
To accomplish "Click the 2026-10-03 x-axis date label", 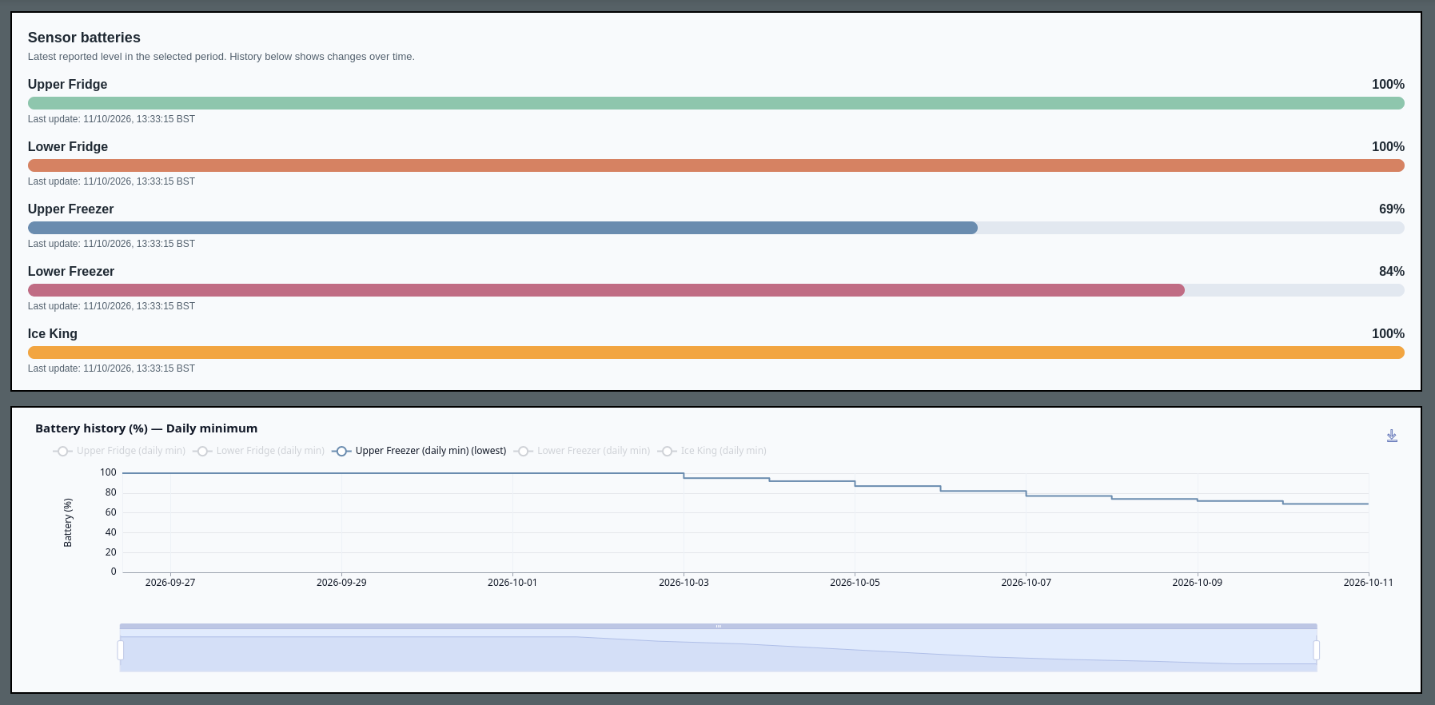I will (684, 583).
